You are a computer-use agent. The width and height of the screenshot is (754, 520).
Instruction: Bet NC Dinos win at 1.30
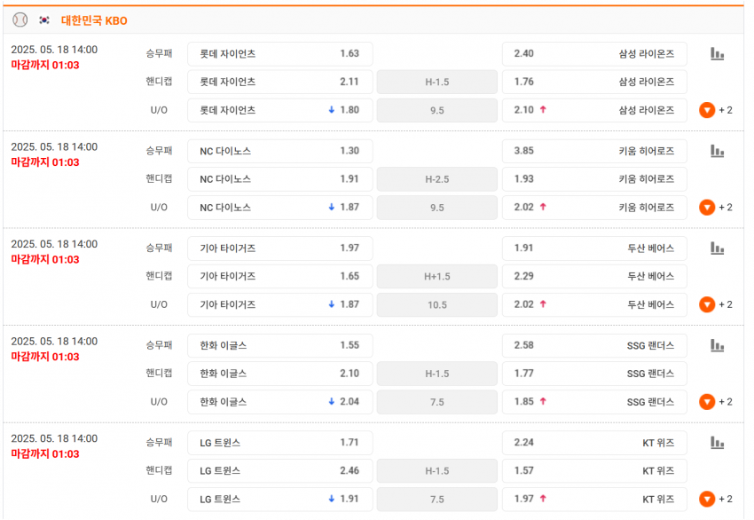279,151
